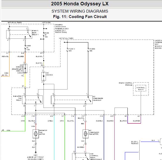
Task: Click the 'WHT/RED' wire label
Action: coord(81,147)
